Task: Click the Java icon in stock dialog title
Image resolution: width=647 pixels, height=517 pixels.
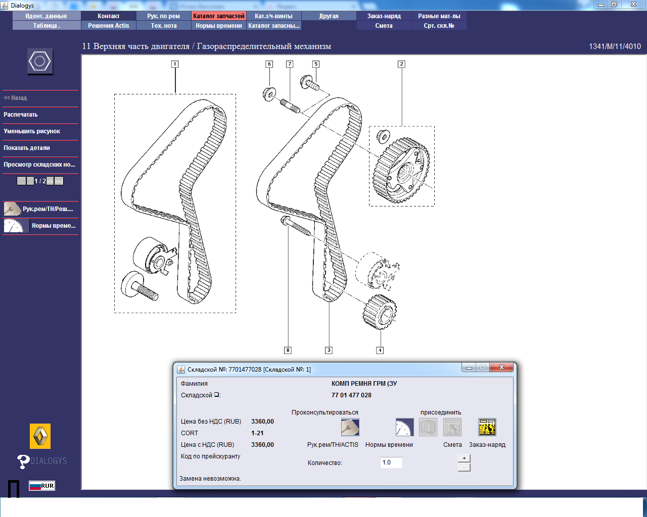Action: click(x=181, y=370)
